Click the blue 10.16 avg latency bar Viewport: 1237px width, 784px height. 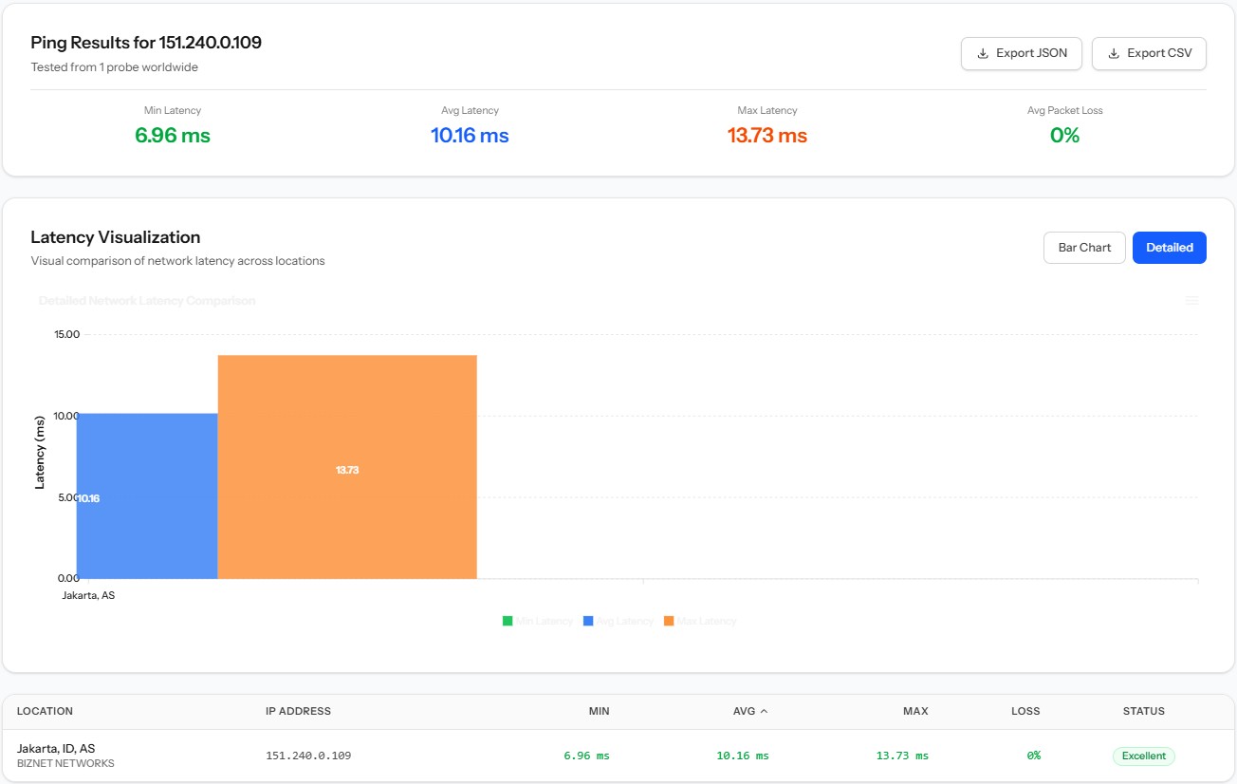(147, 496)
